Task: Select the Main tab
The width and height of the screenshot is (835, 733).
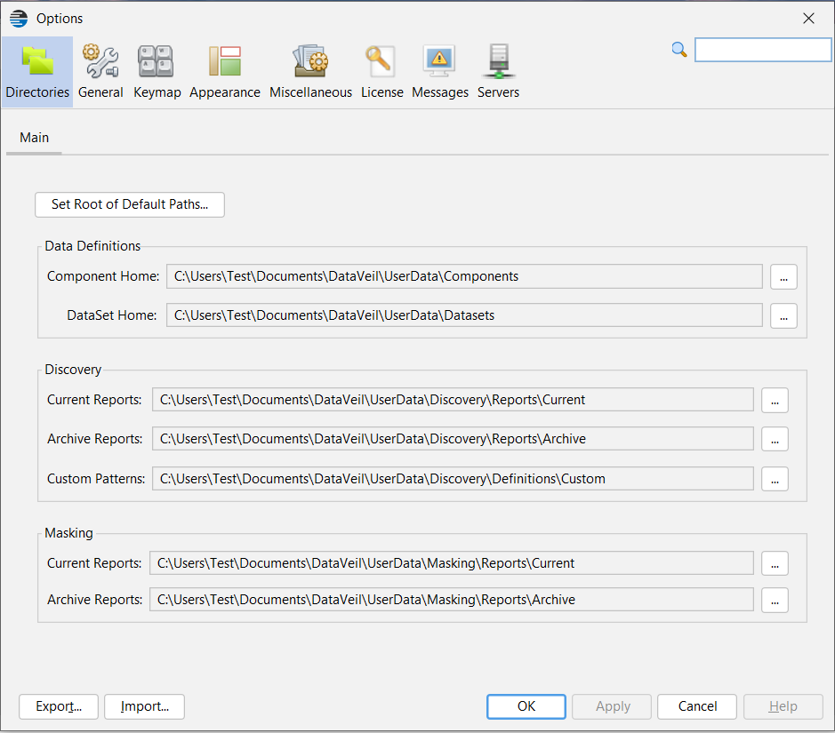Action: point(34,138)
